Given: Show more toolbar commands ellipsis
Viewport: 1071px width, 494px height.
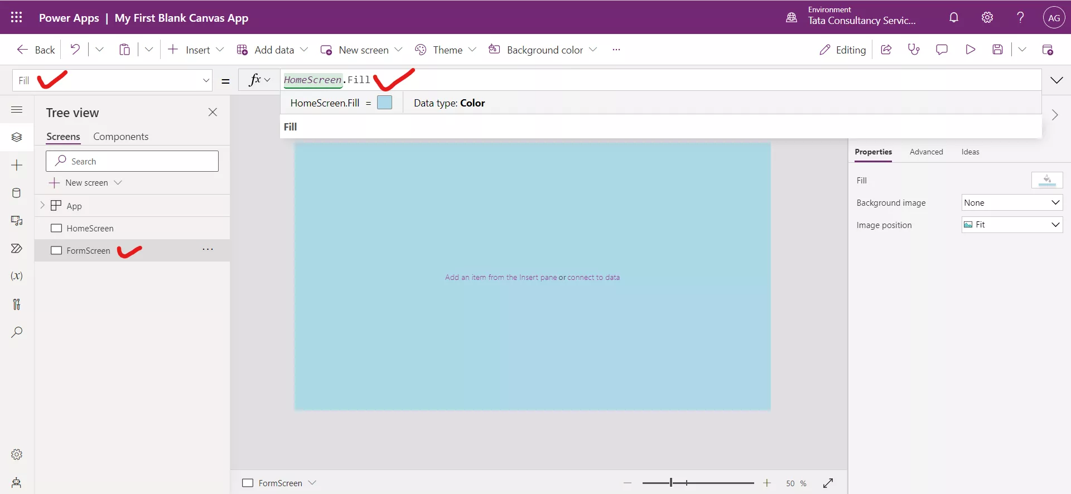Looking at the screenshot, I should coord(616,50).
